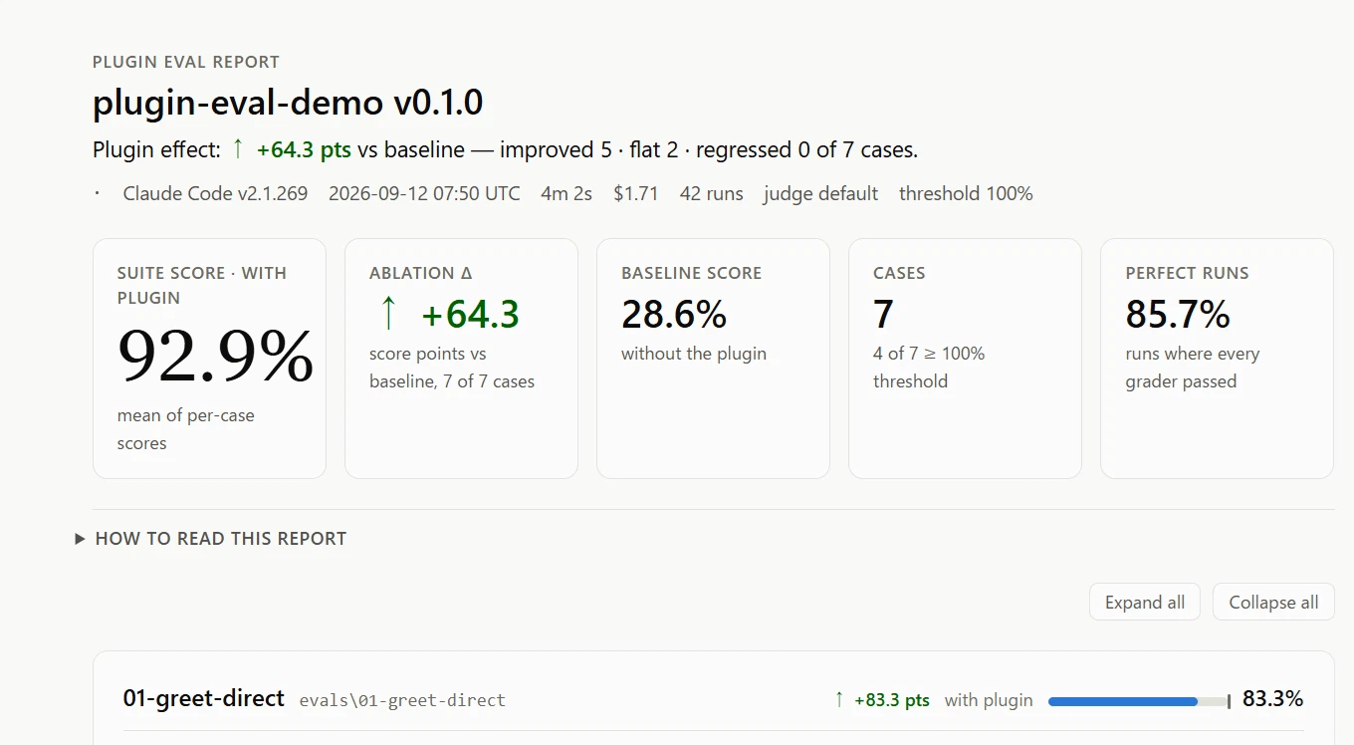1354x745 pixels.
Task: Click the plugin-eval-demo v0.1.0 title
Action: pos(289,103)
